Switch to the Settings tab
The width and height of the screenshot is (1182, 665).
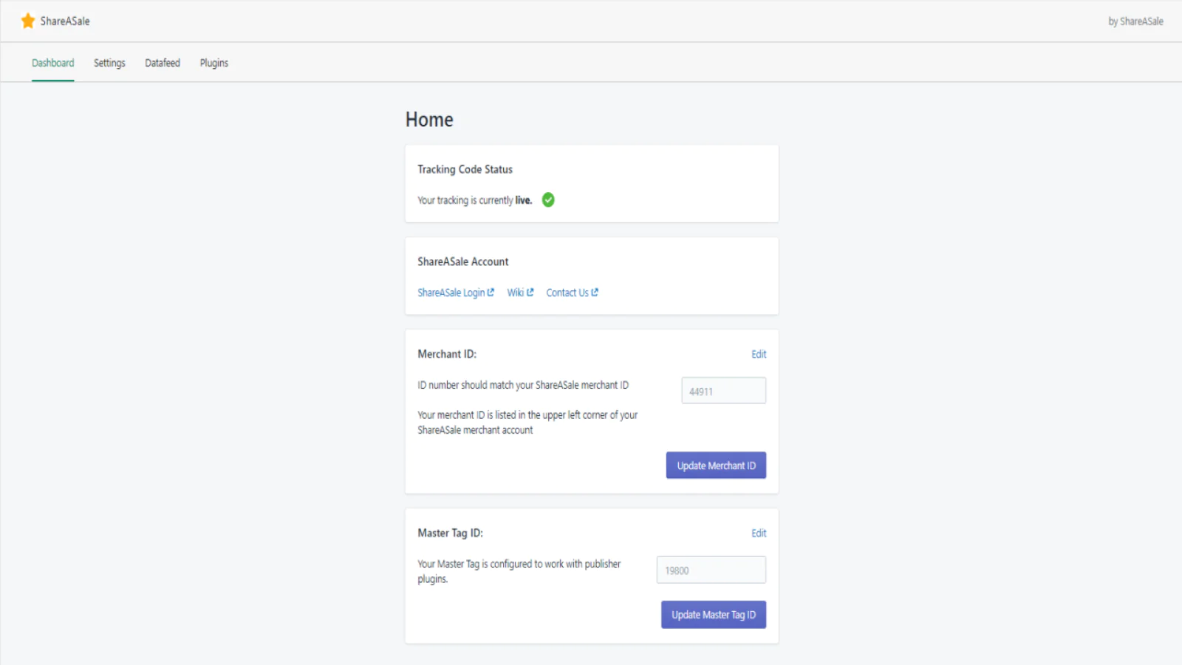coord(109,63)
